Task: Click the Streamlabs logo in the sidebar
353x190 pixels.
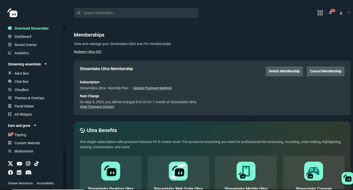Action: [x=13, y=13]
